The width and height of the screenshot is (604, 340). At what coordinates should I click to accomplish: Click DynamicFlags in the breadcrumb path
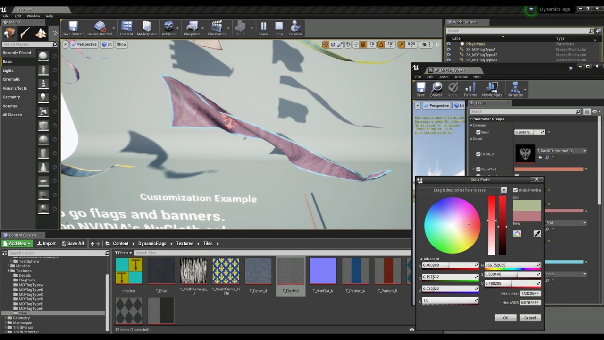(152, 244)
